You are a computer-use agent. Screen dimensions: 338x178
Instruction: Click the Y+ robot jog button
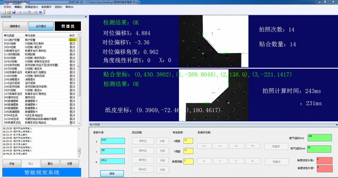click(220, 146)
